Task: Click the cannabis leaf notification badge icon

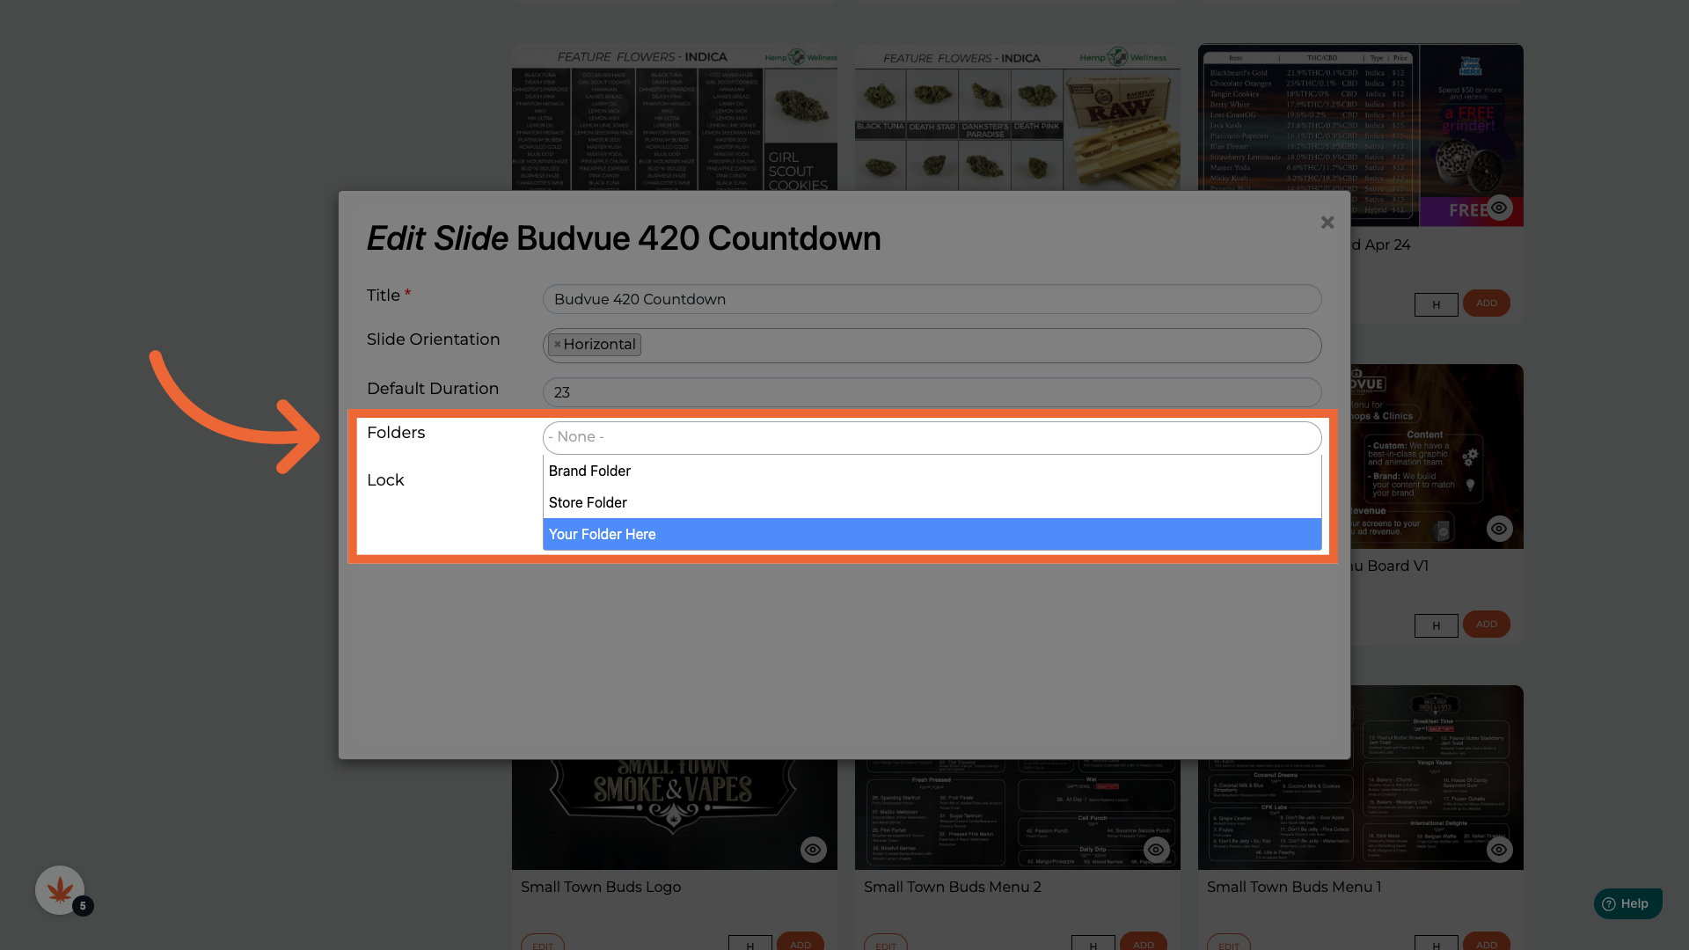Action: pyautogui.click(x=60, y=890)
